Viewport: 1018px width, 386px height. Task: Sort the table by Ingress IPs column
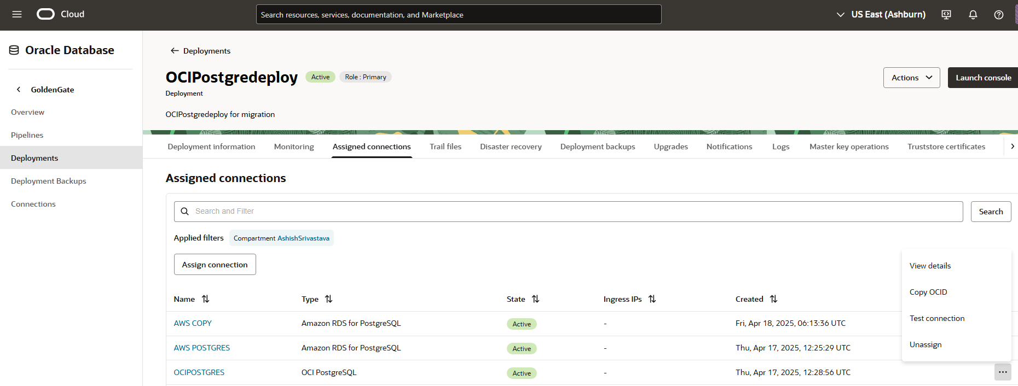tap(652, 299)
